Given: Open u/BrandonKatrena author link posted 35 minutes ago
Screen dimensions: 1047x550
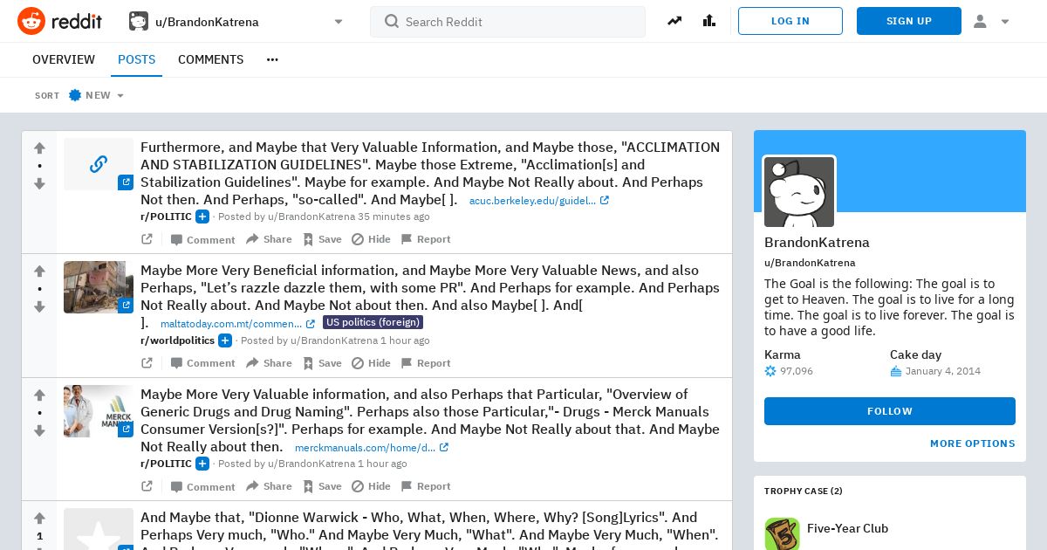Looking at the screenshot, I should pos(311,217).
